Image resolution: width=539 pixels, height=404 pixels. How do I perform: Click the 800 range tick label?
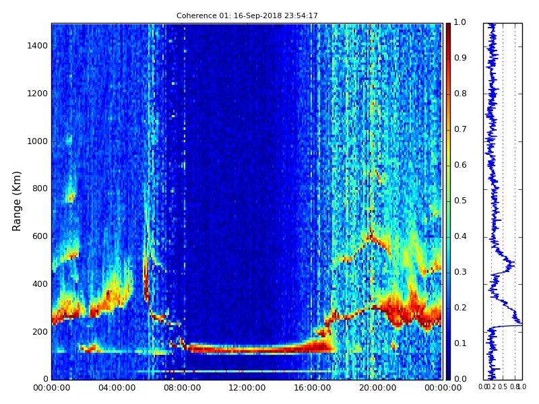[40, 189]
